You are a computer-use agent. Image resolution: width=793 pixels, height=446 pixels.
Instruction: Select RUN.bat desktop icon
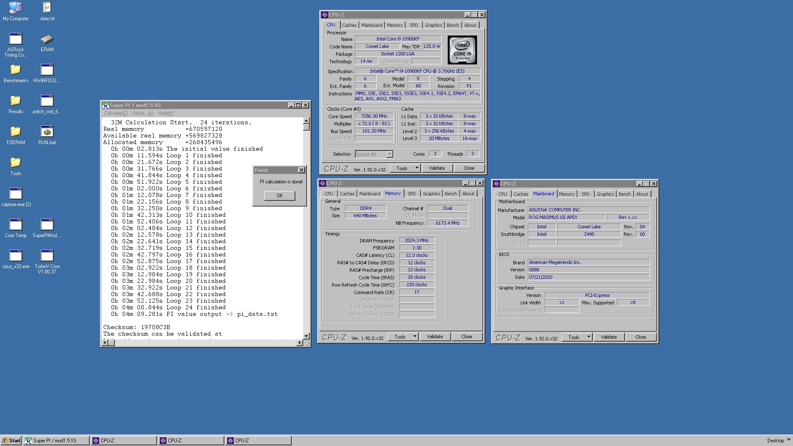(47, 135)
